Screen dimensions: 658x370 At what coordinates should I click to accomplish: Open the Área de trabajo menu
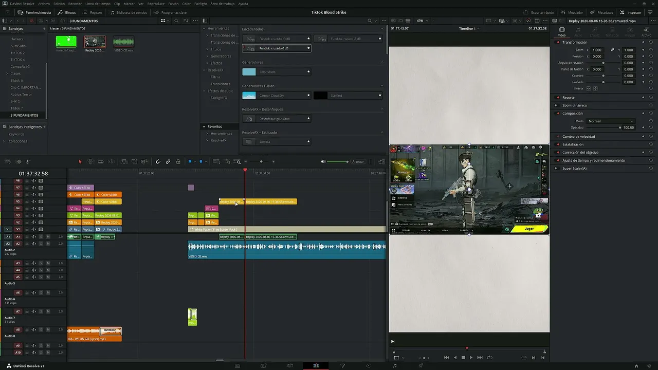(223, 4)
